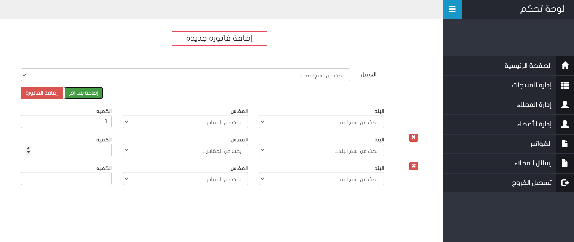Open second row البند dropdown

coord(321,150)
